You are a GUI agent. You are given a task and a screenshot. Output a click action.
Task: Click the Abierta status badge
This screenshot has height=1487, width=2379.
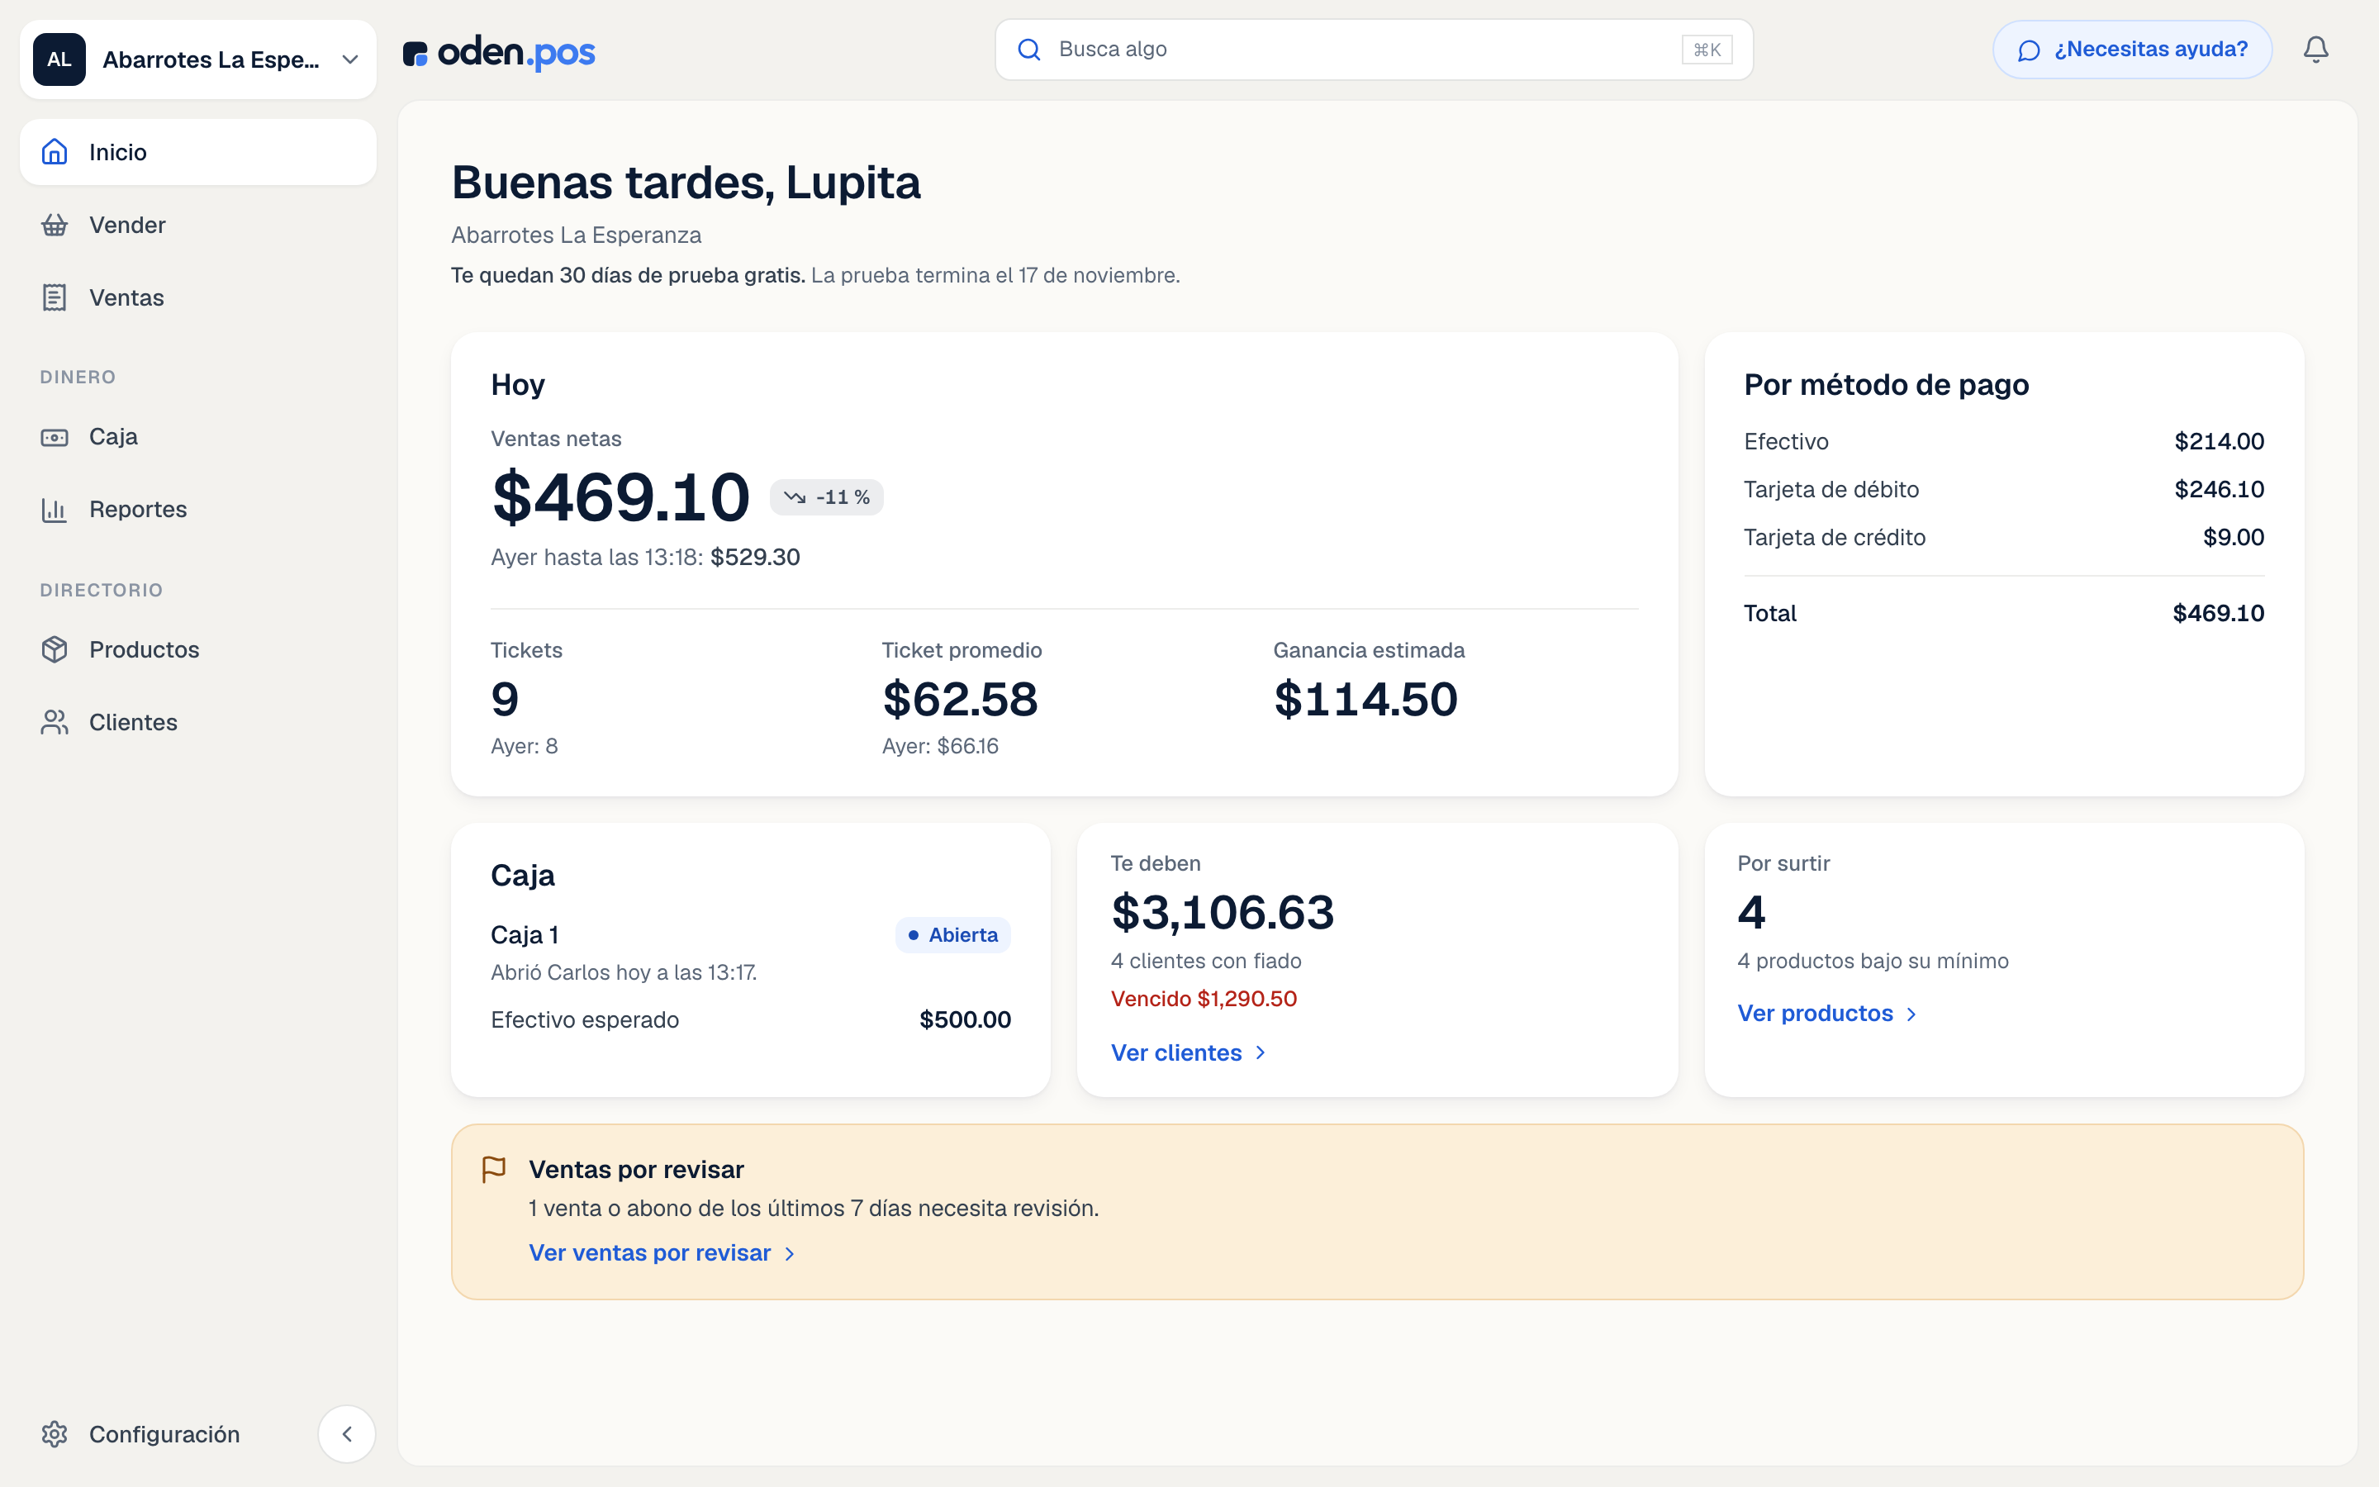click(952, 935)
